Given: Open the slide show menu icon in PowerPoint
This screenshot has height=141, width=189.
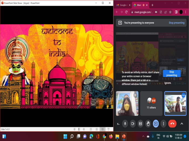Looking at the screenshot, I should [79, 129].
